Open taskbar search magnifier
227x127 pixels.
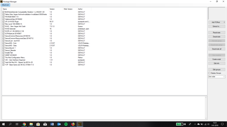pyautogui.click(x=10, y=124)
